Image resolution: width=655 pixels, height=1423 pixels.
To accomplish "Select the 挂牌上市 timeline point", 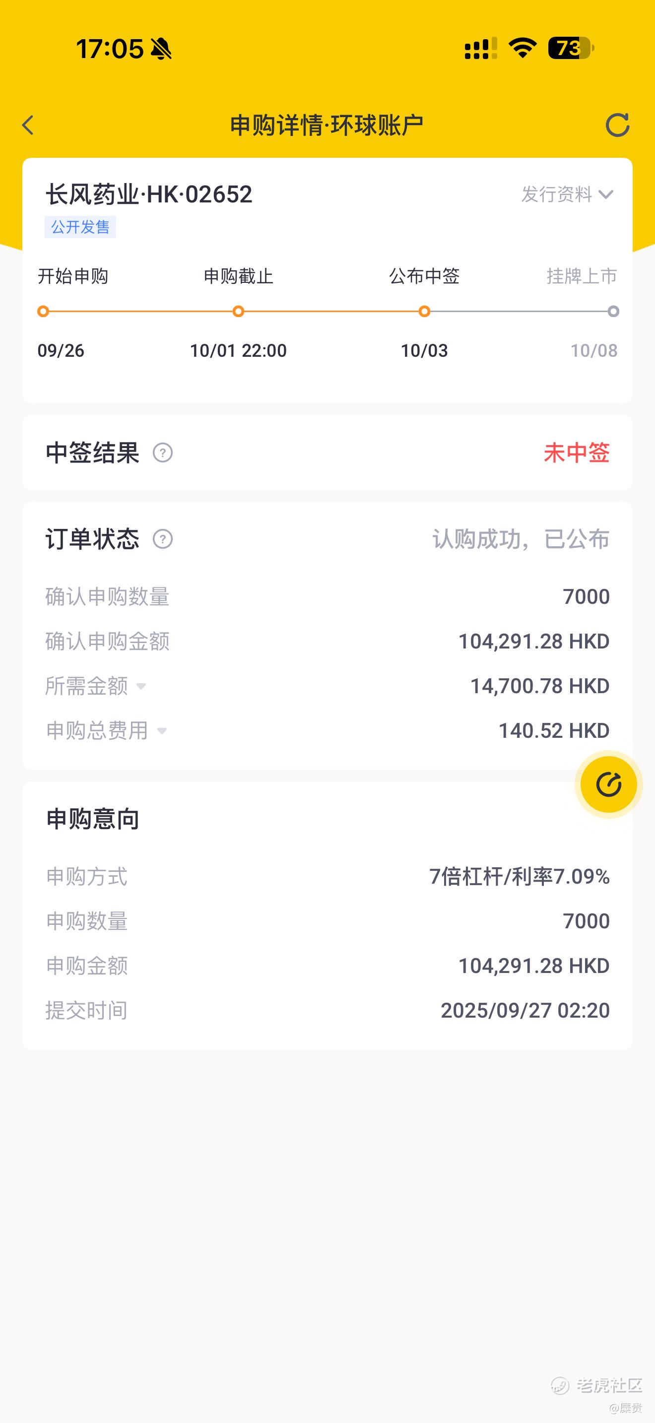I will [x=613, y=312].
